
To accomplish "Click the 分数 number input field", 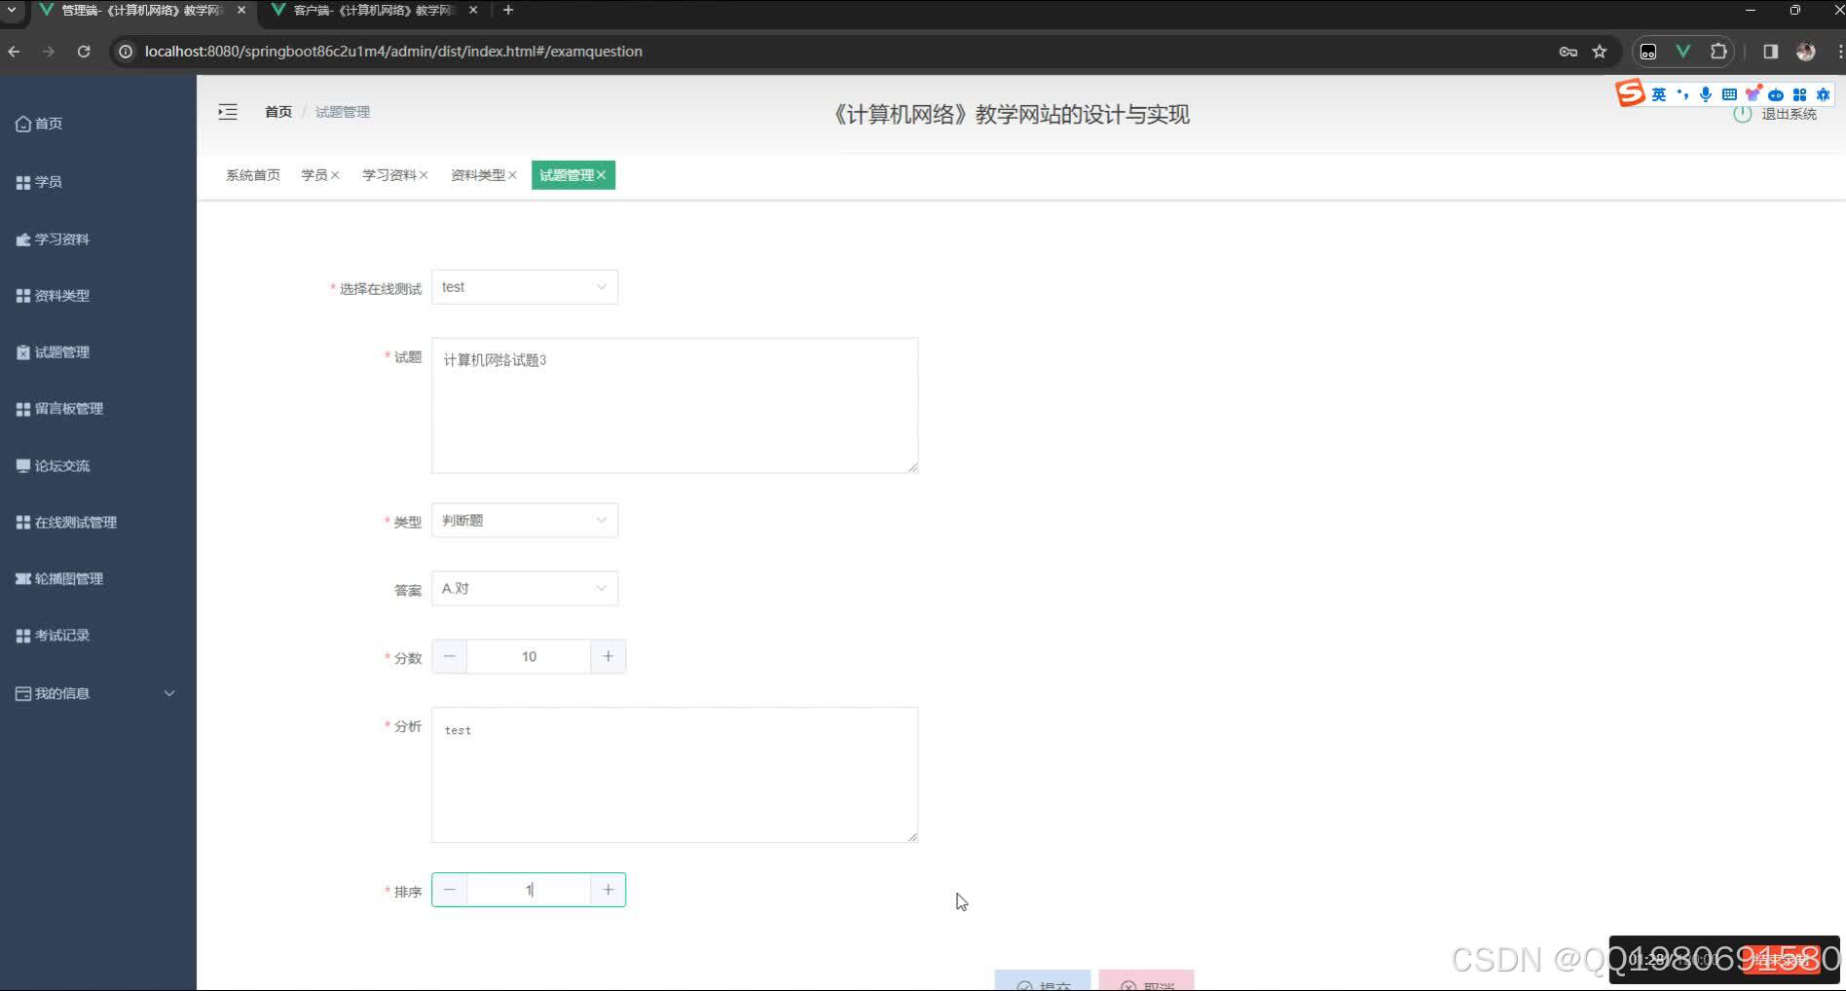I will tap(529, 657).
